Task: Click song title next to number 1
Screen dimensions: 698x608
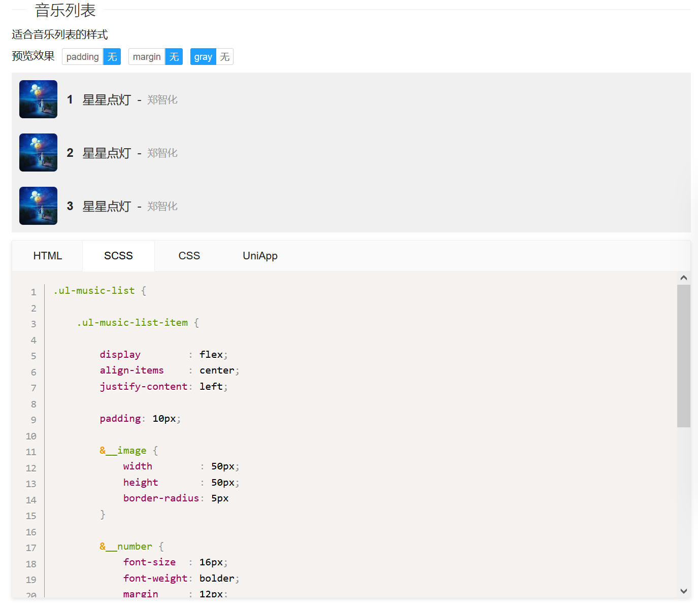Action: 107,100
